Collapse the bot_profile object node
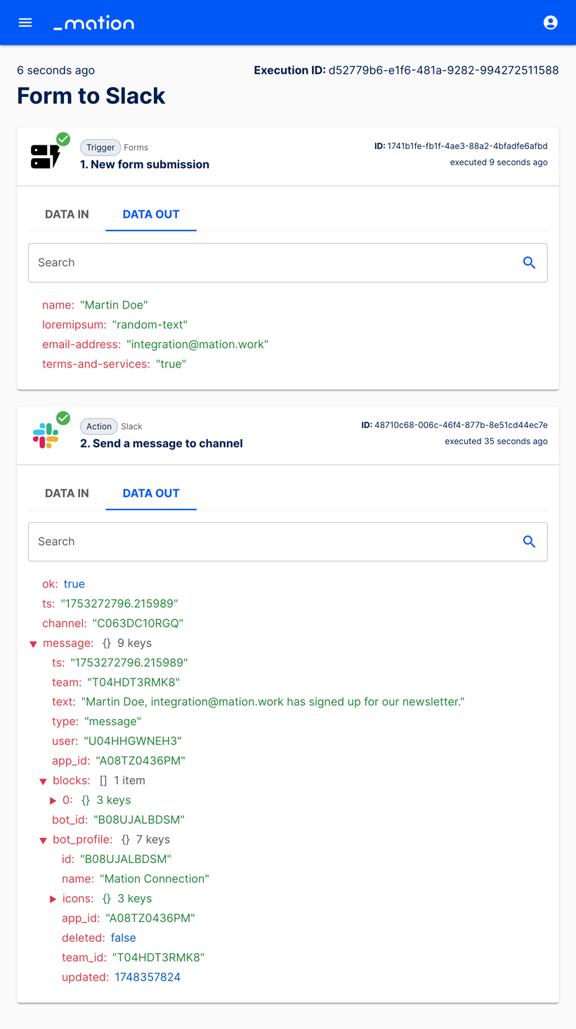The image size is (576, 1029). [43, 840]
